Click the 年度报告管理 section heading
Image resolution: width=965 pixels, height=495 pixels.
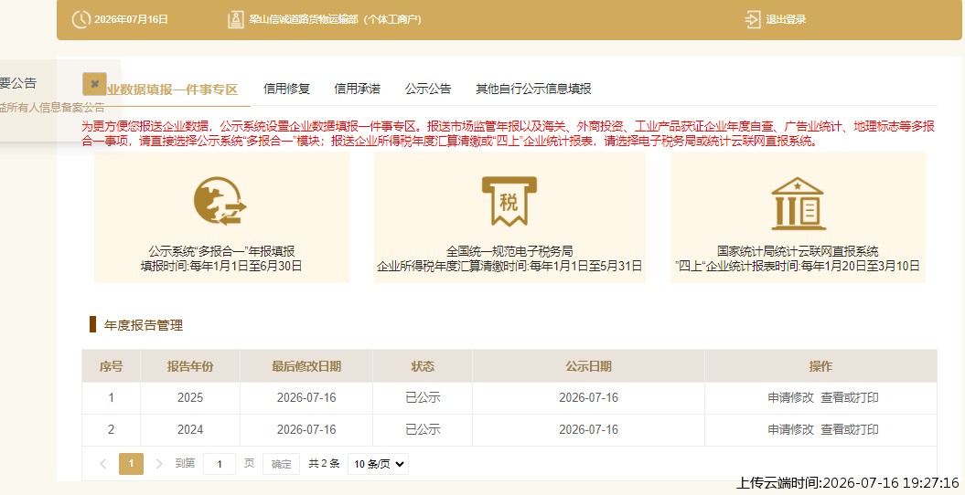point(144,325)
